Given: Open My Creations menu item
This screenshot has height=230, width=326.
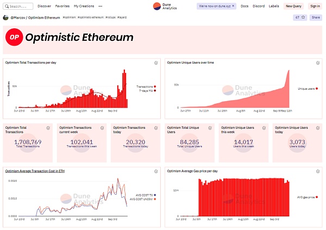Looking at the screenshot, I should click(x=84, y=6).
